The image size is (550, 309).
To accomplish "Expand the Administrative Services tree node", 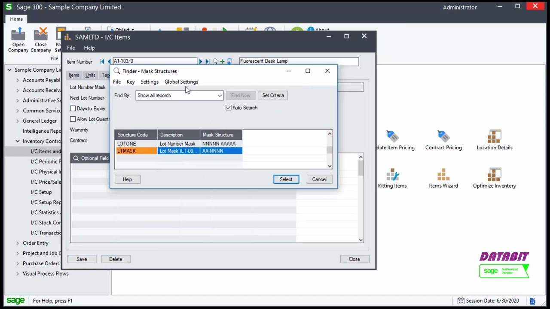I will (18, 100).
